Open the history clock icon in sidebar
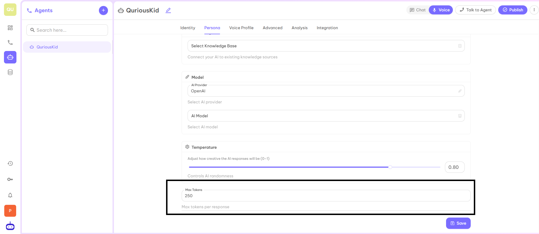 pos(10,163)
